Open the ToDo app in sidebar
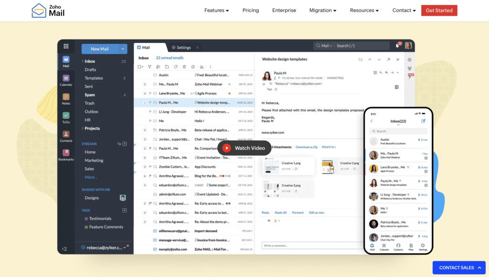489x277 pixels. [66, 118]
